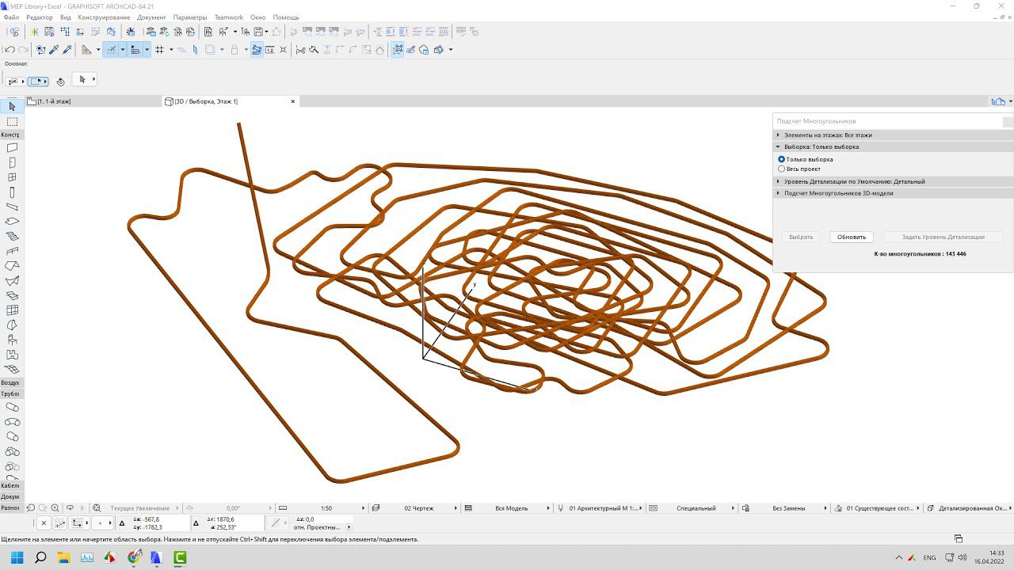The image size is (1014, 570).
Task: Choose the Door tool in the toolbox
Action: click(12, 163)
